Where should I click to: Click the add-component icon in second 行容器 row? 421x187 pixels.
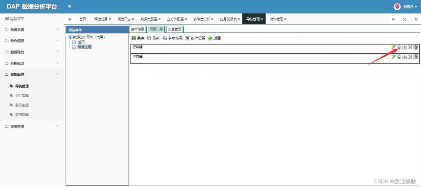point(399,57)
